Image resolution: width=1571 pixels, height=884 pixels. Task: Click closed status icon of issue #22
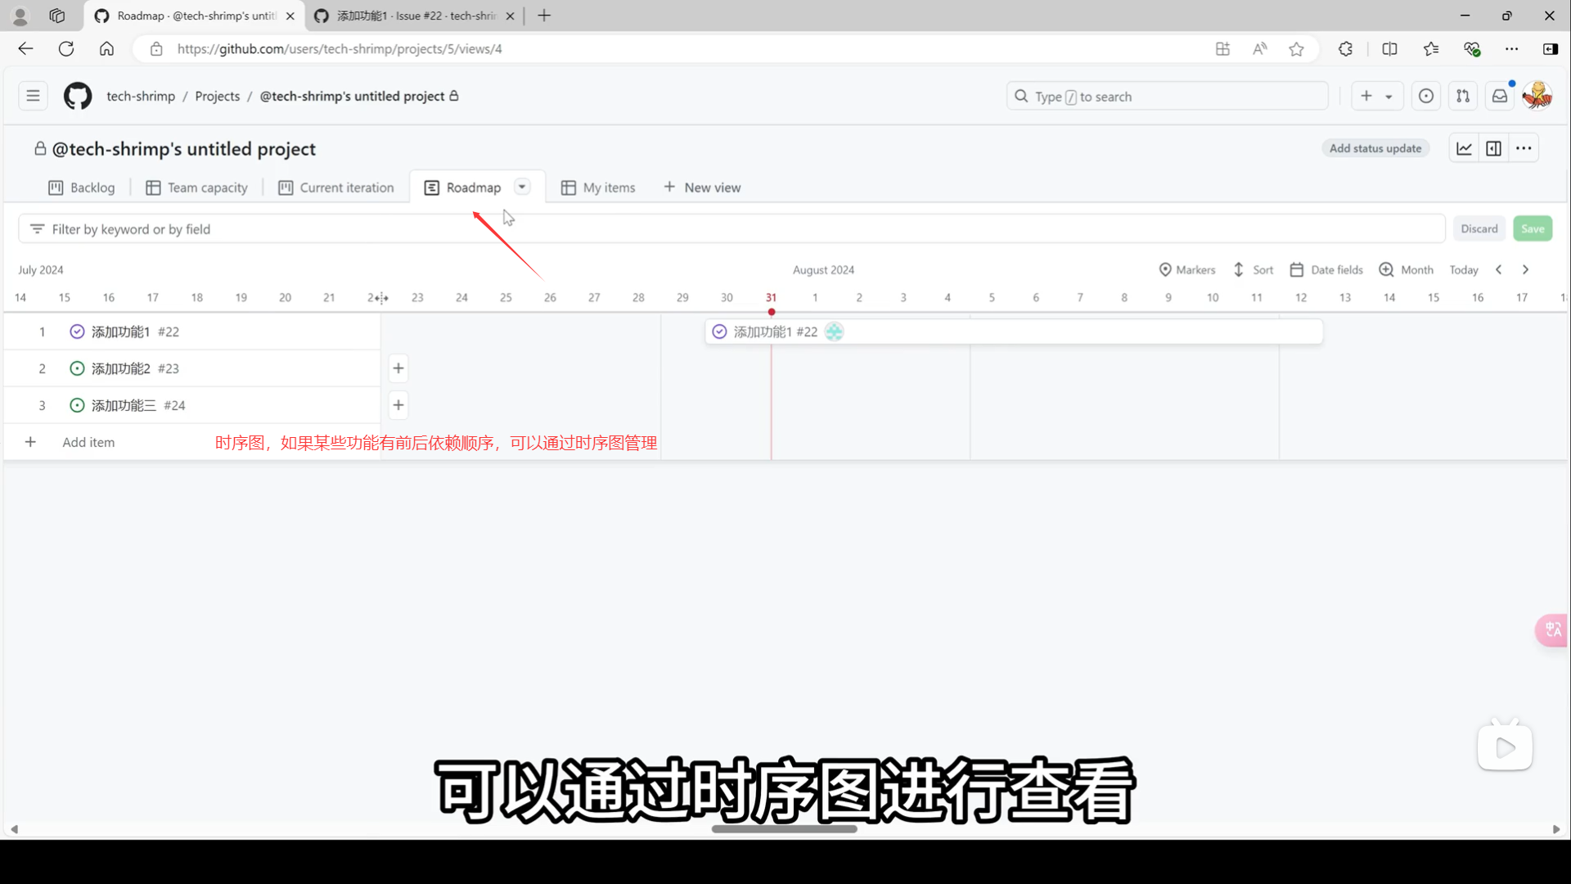77,331
